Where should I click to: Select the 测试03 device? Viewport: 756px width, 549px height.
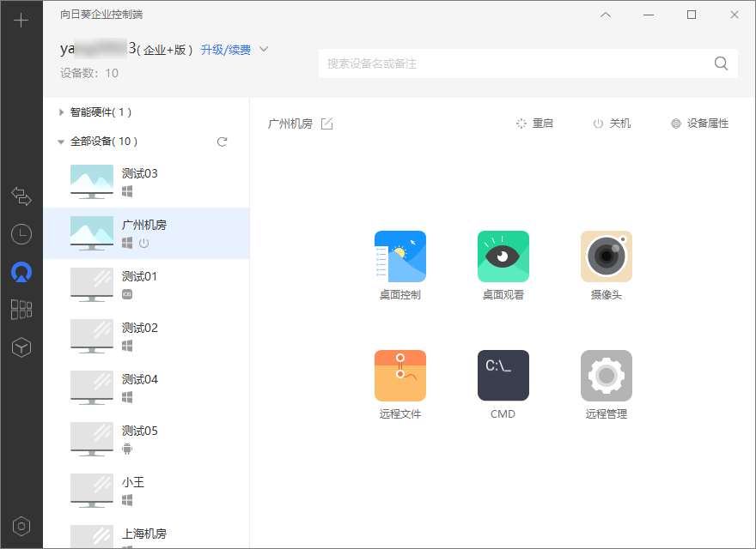(147, 182)
